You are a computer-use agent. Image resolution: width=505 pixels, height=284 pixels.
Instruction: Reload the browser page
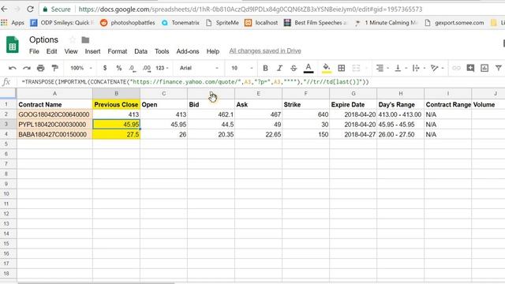30,9
